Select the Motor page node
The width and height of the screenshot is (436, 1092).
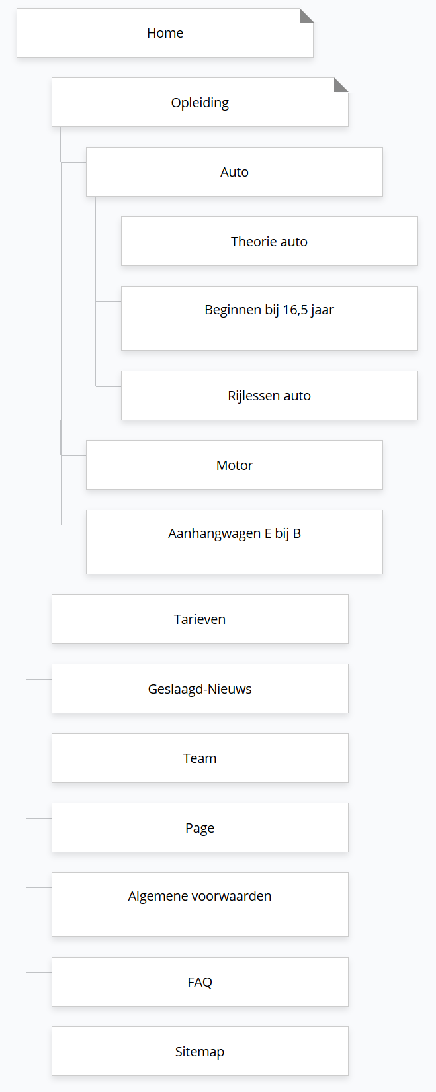coord(234,465)
